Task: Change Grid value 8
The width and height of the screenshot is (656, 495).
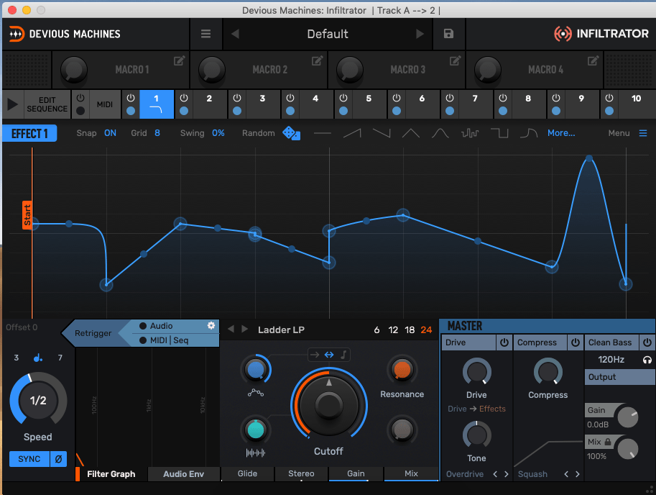Action: (x=157, y=133)
